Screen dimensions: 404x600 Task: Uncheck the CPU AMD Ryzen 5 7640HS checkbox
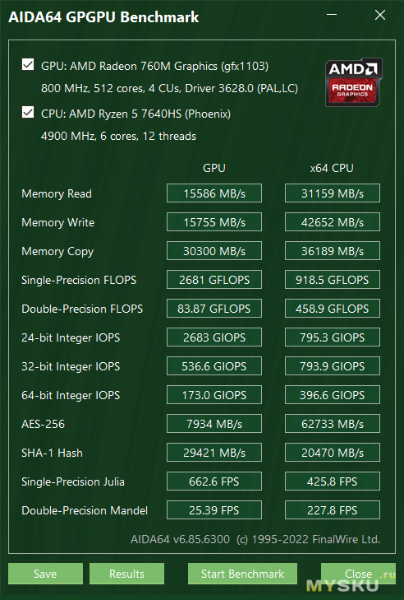tap(28, 112)
